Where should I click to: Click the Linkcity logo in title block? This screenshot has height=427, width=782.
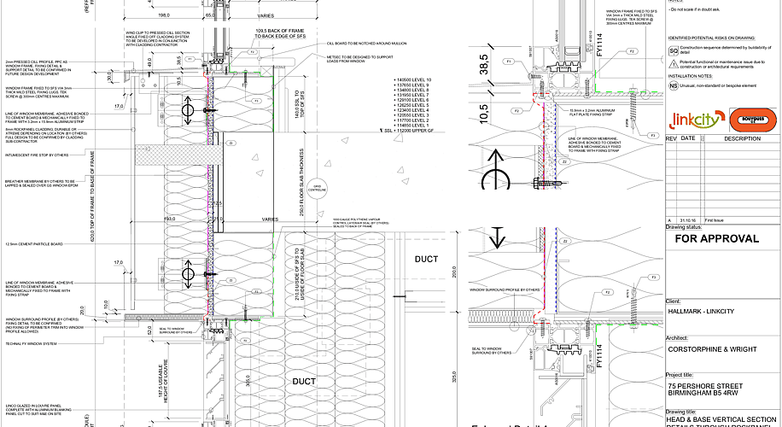697,120
